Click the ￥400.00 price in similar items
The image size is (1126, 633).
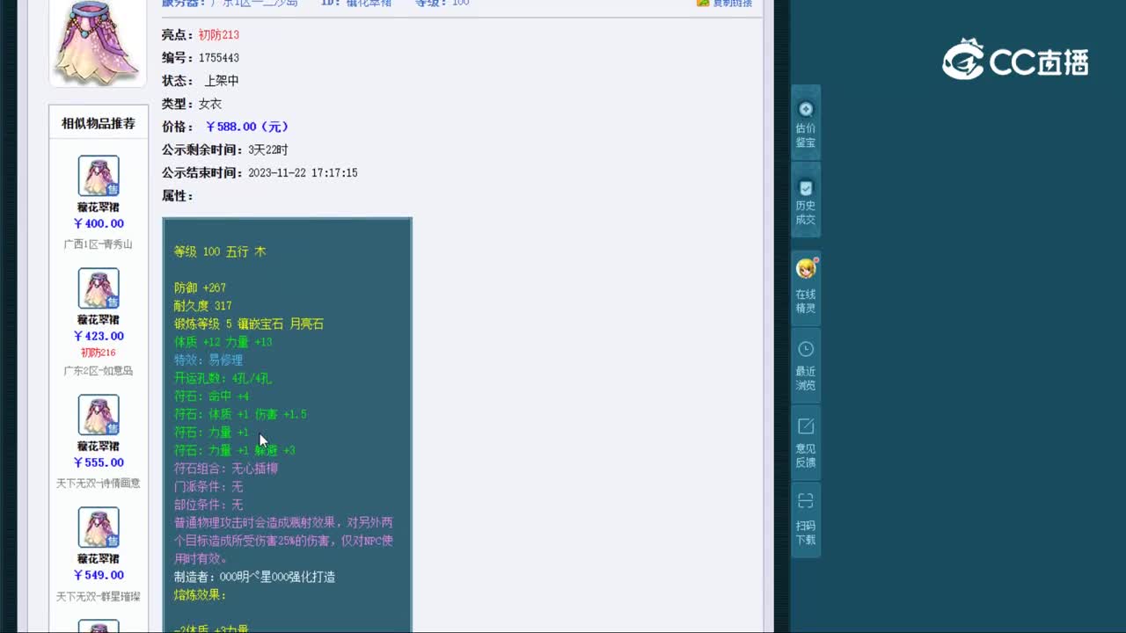click(x=99, y=223)
